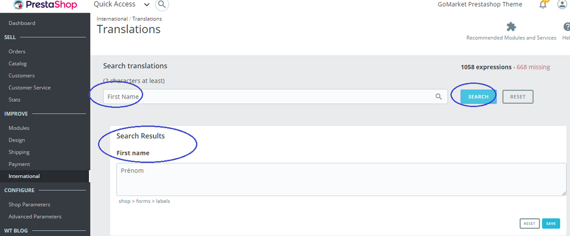Click the Recommended Modules puzzle icon
This screenshot has height=236, width=570.
511,27
